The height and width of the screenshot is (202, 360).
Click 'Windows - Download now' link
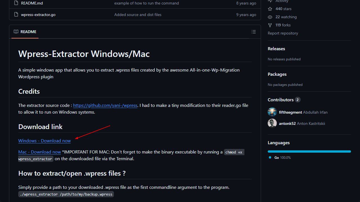click(x=44, y=141)
